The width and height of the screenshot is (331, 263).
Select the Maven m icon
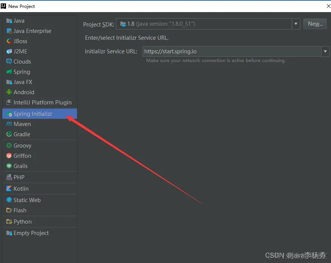tap(9, 124)
